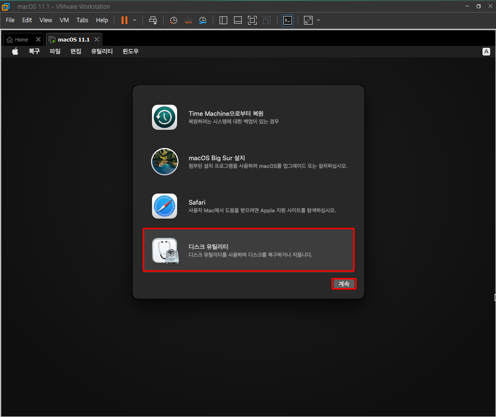Open the 윈도우 menu

point(131,51)
